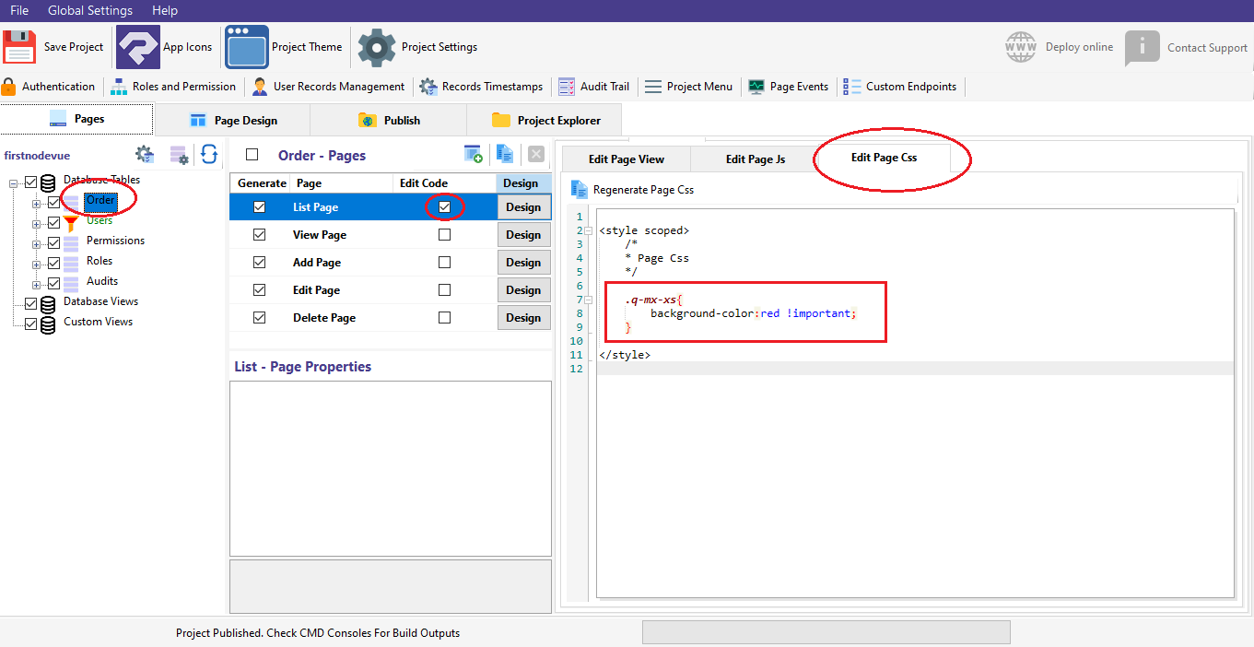1254x647 pixels.
Task: Click the Regenerate Page Css icon
Action: pyautogui.click(x=580, y=190)
